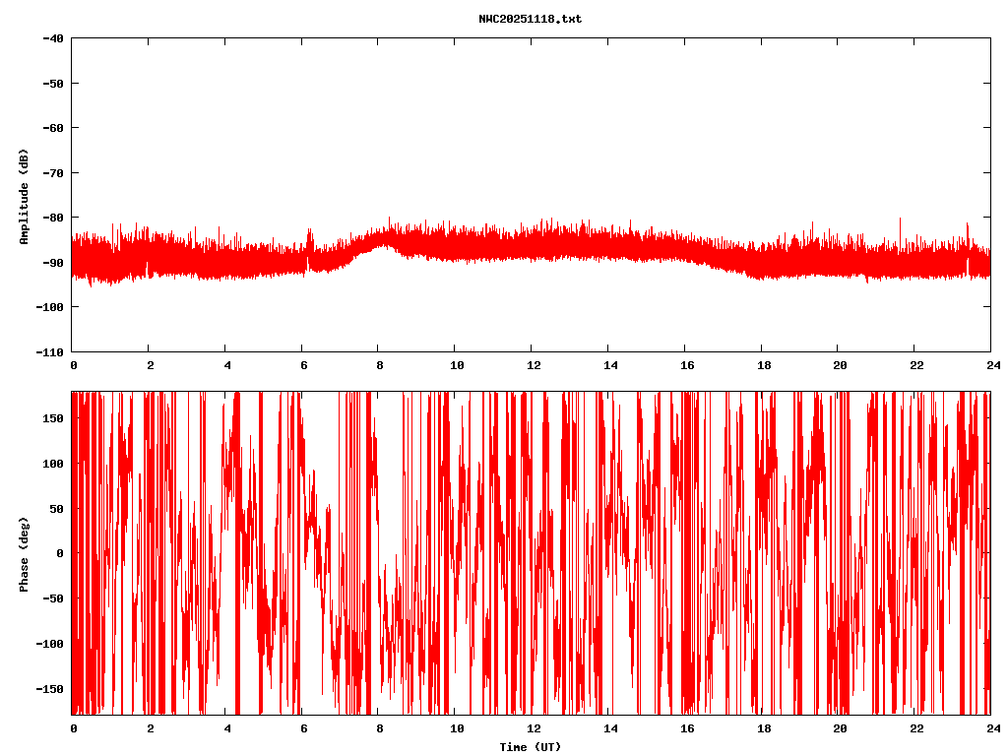This screenshot has width=1008, height=756.
Task: Select hour 2 tick under phase plot
Action: coord(150,728)
